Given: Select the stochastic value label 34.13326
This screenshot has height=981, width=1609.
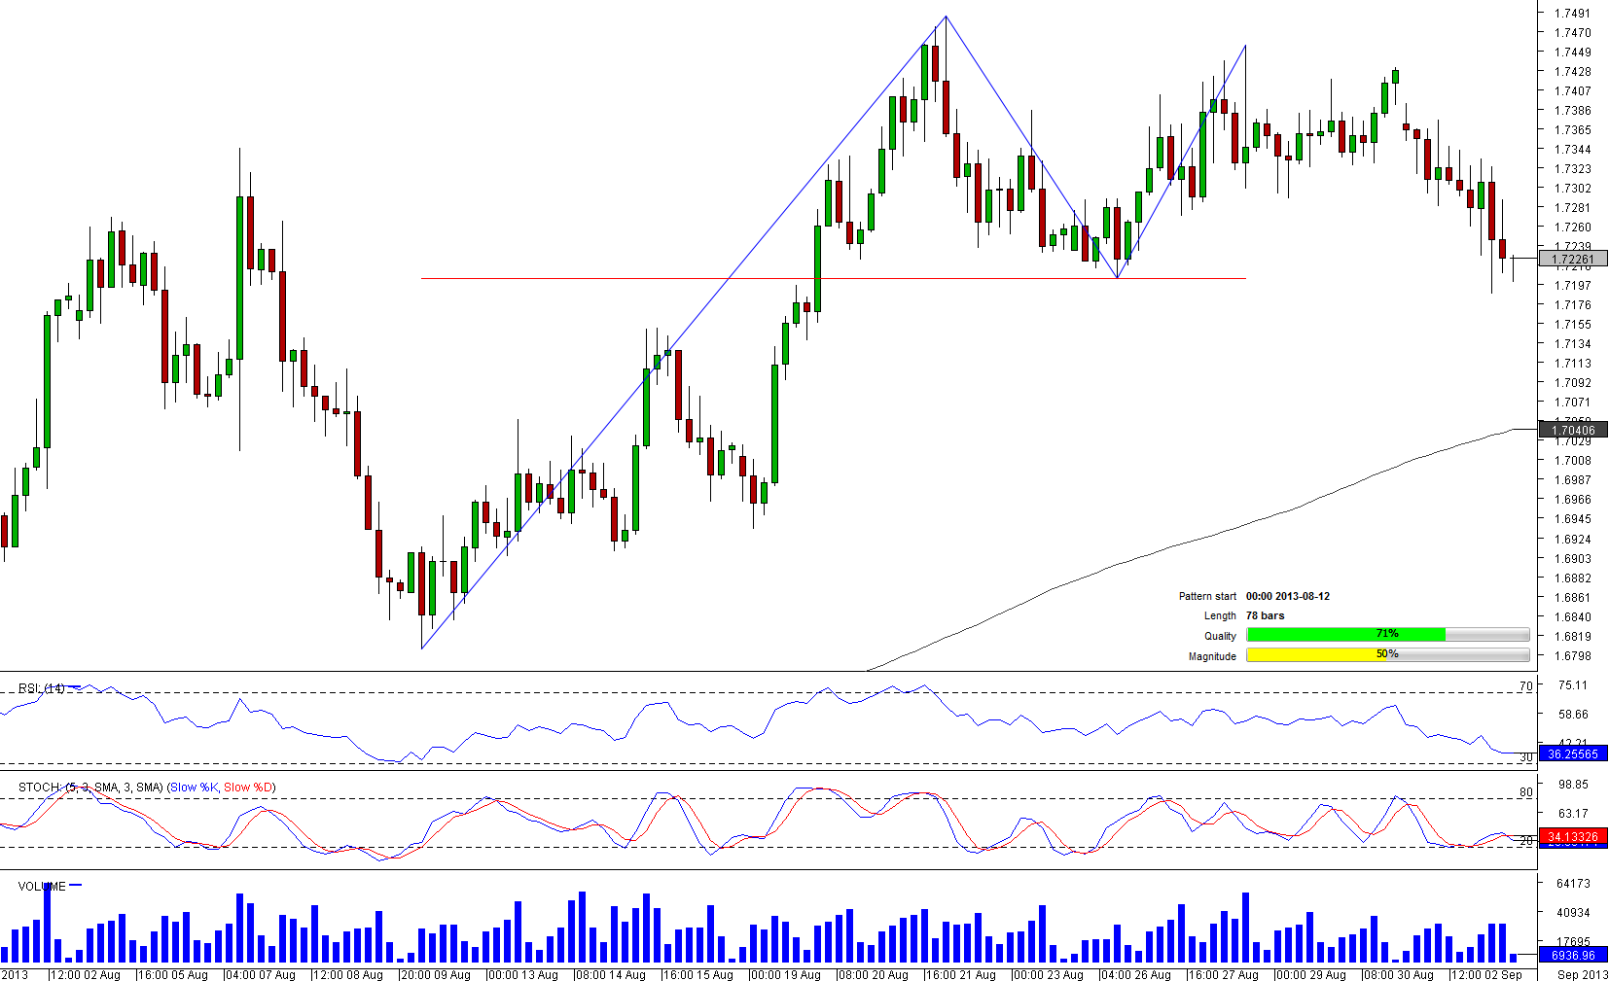Looking at the screenshot, I should (1573, 836).
